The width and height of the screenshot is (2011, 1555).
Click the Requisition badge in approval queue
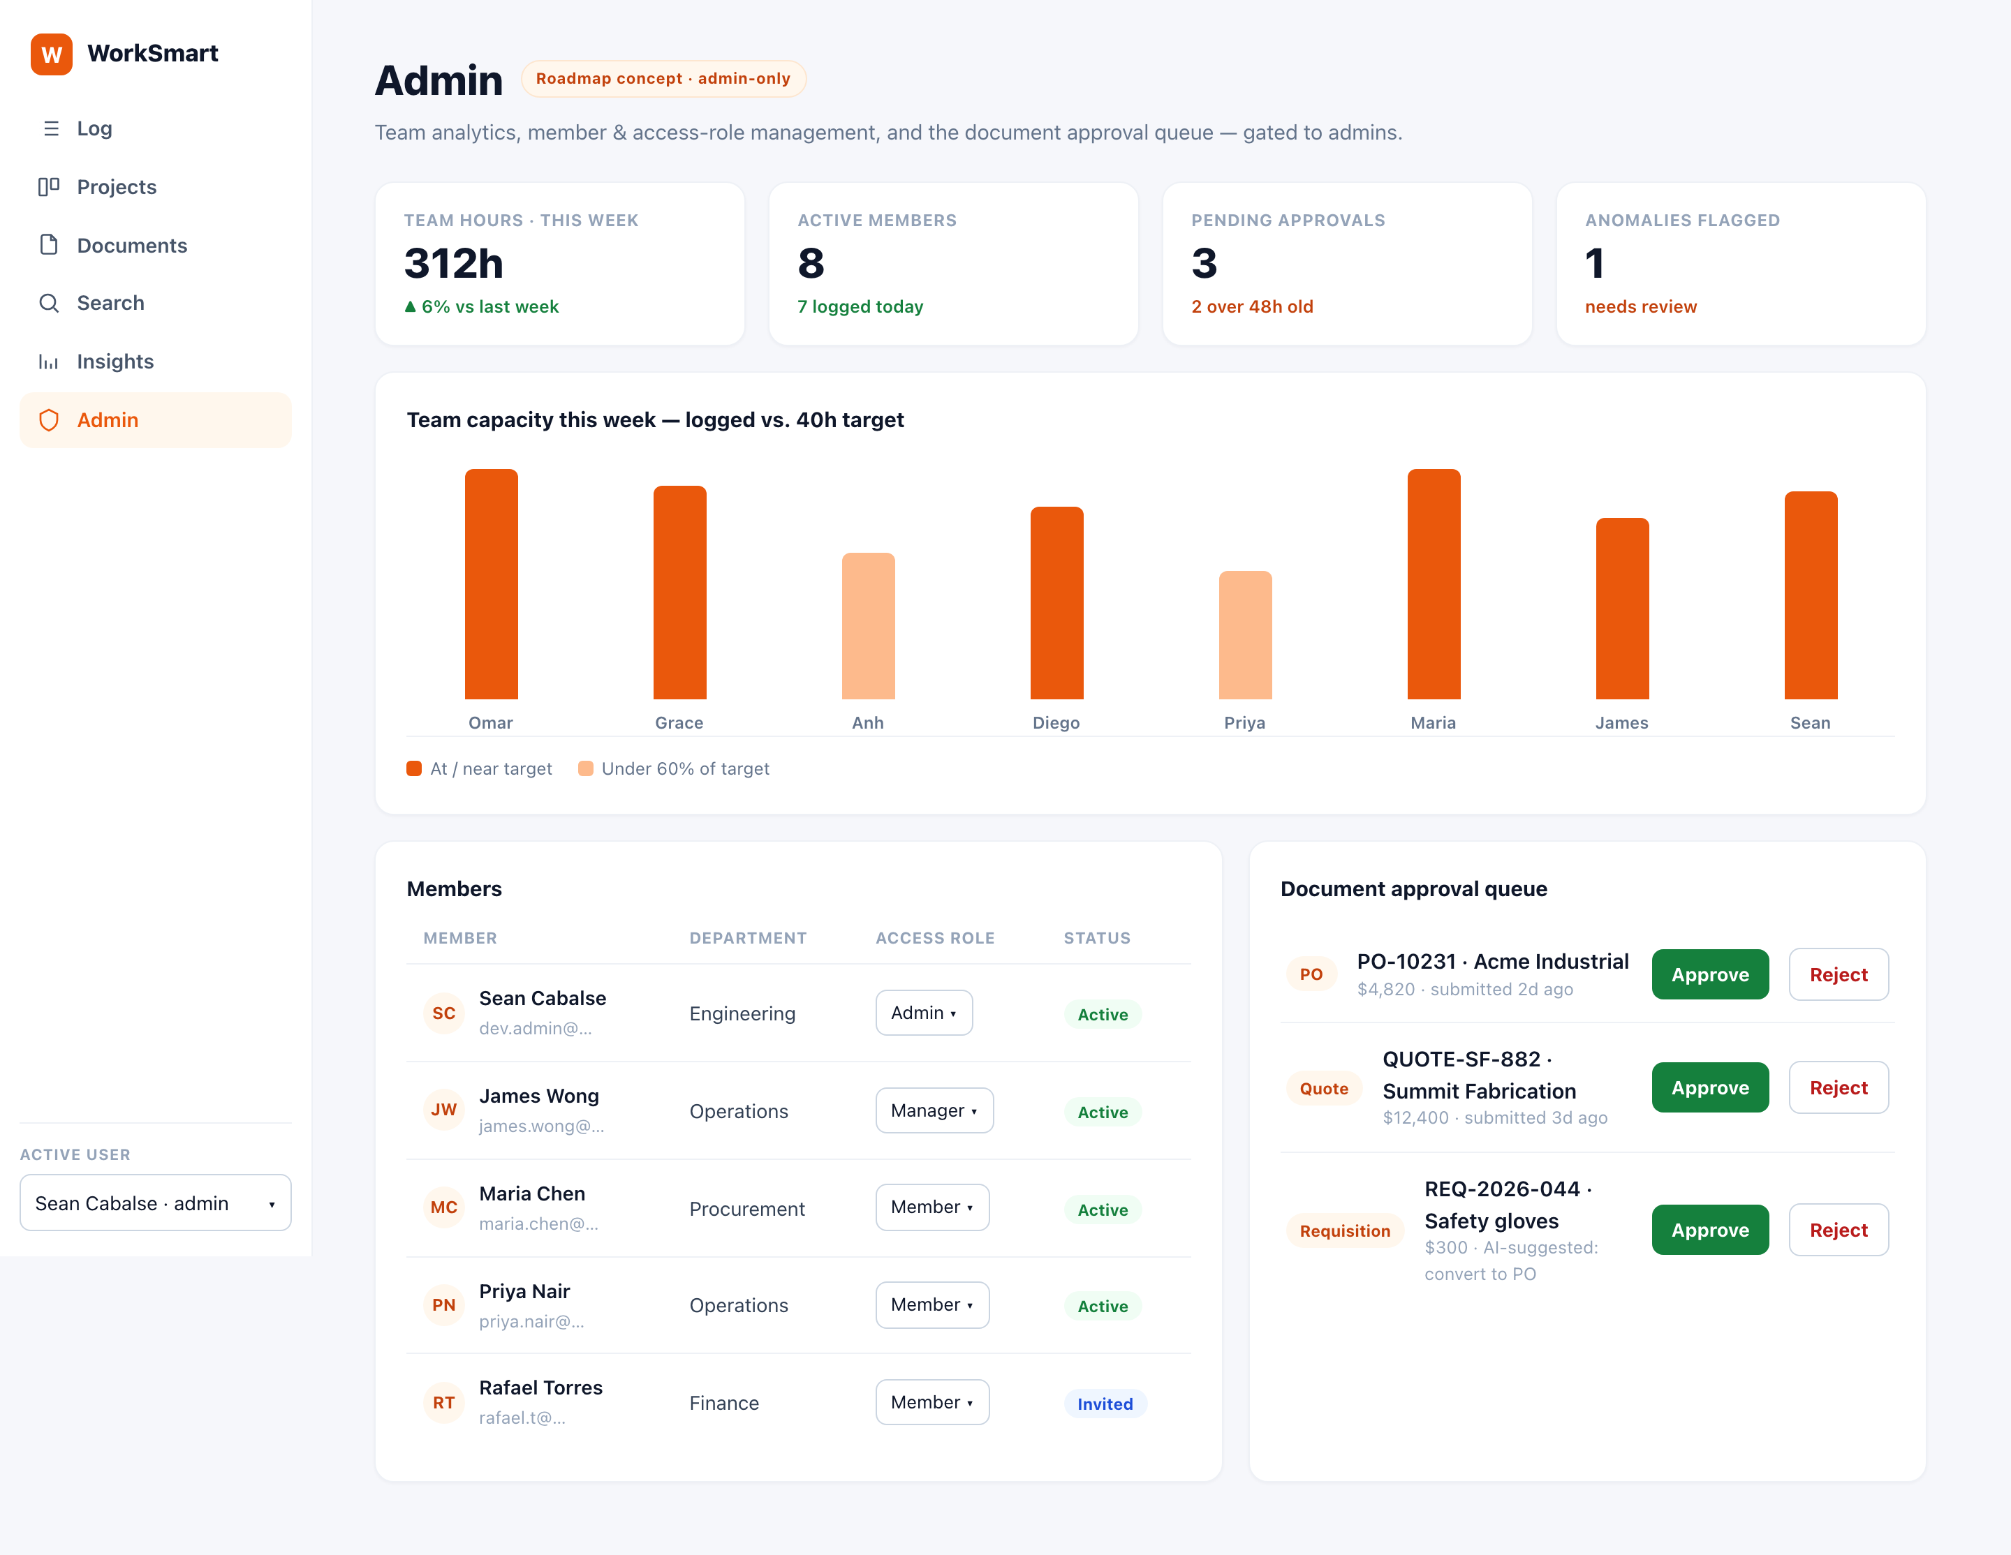coord(1344,1230)
